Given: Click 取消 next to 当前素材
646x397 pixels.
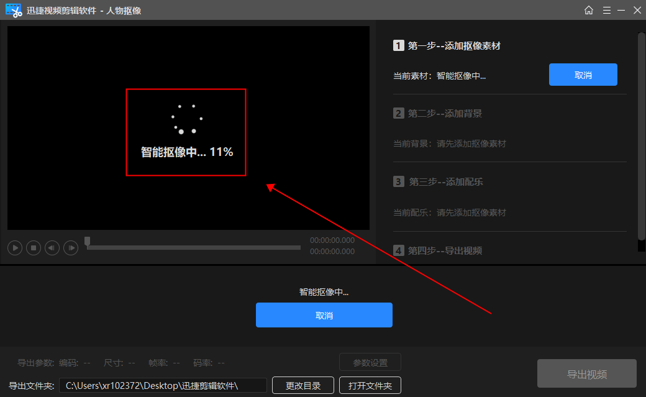Looking at the screenshot, I should [x=583, y=74].
